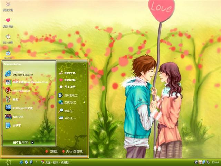Click the second quick launch globe icon
The width and height of the screenshot is (221, 166).
[x=26, y=162]
